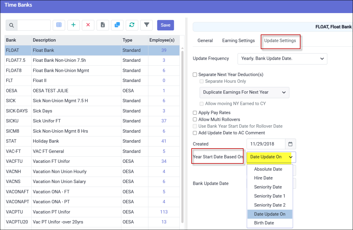This screenshot has height=230, width=353.
Task: Choose Hire Date option
Action: [270, 178]
